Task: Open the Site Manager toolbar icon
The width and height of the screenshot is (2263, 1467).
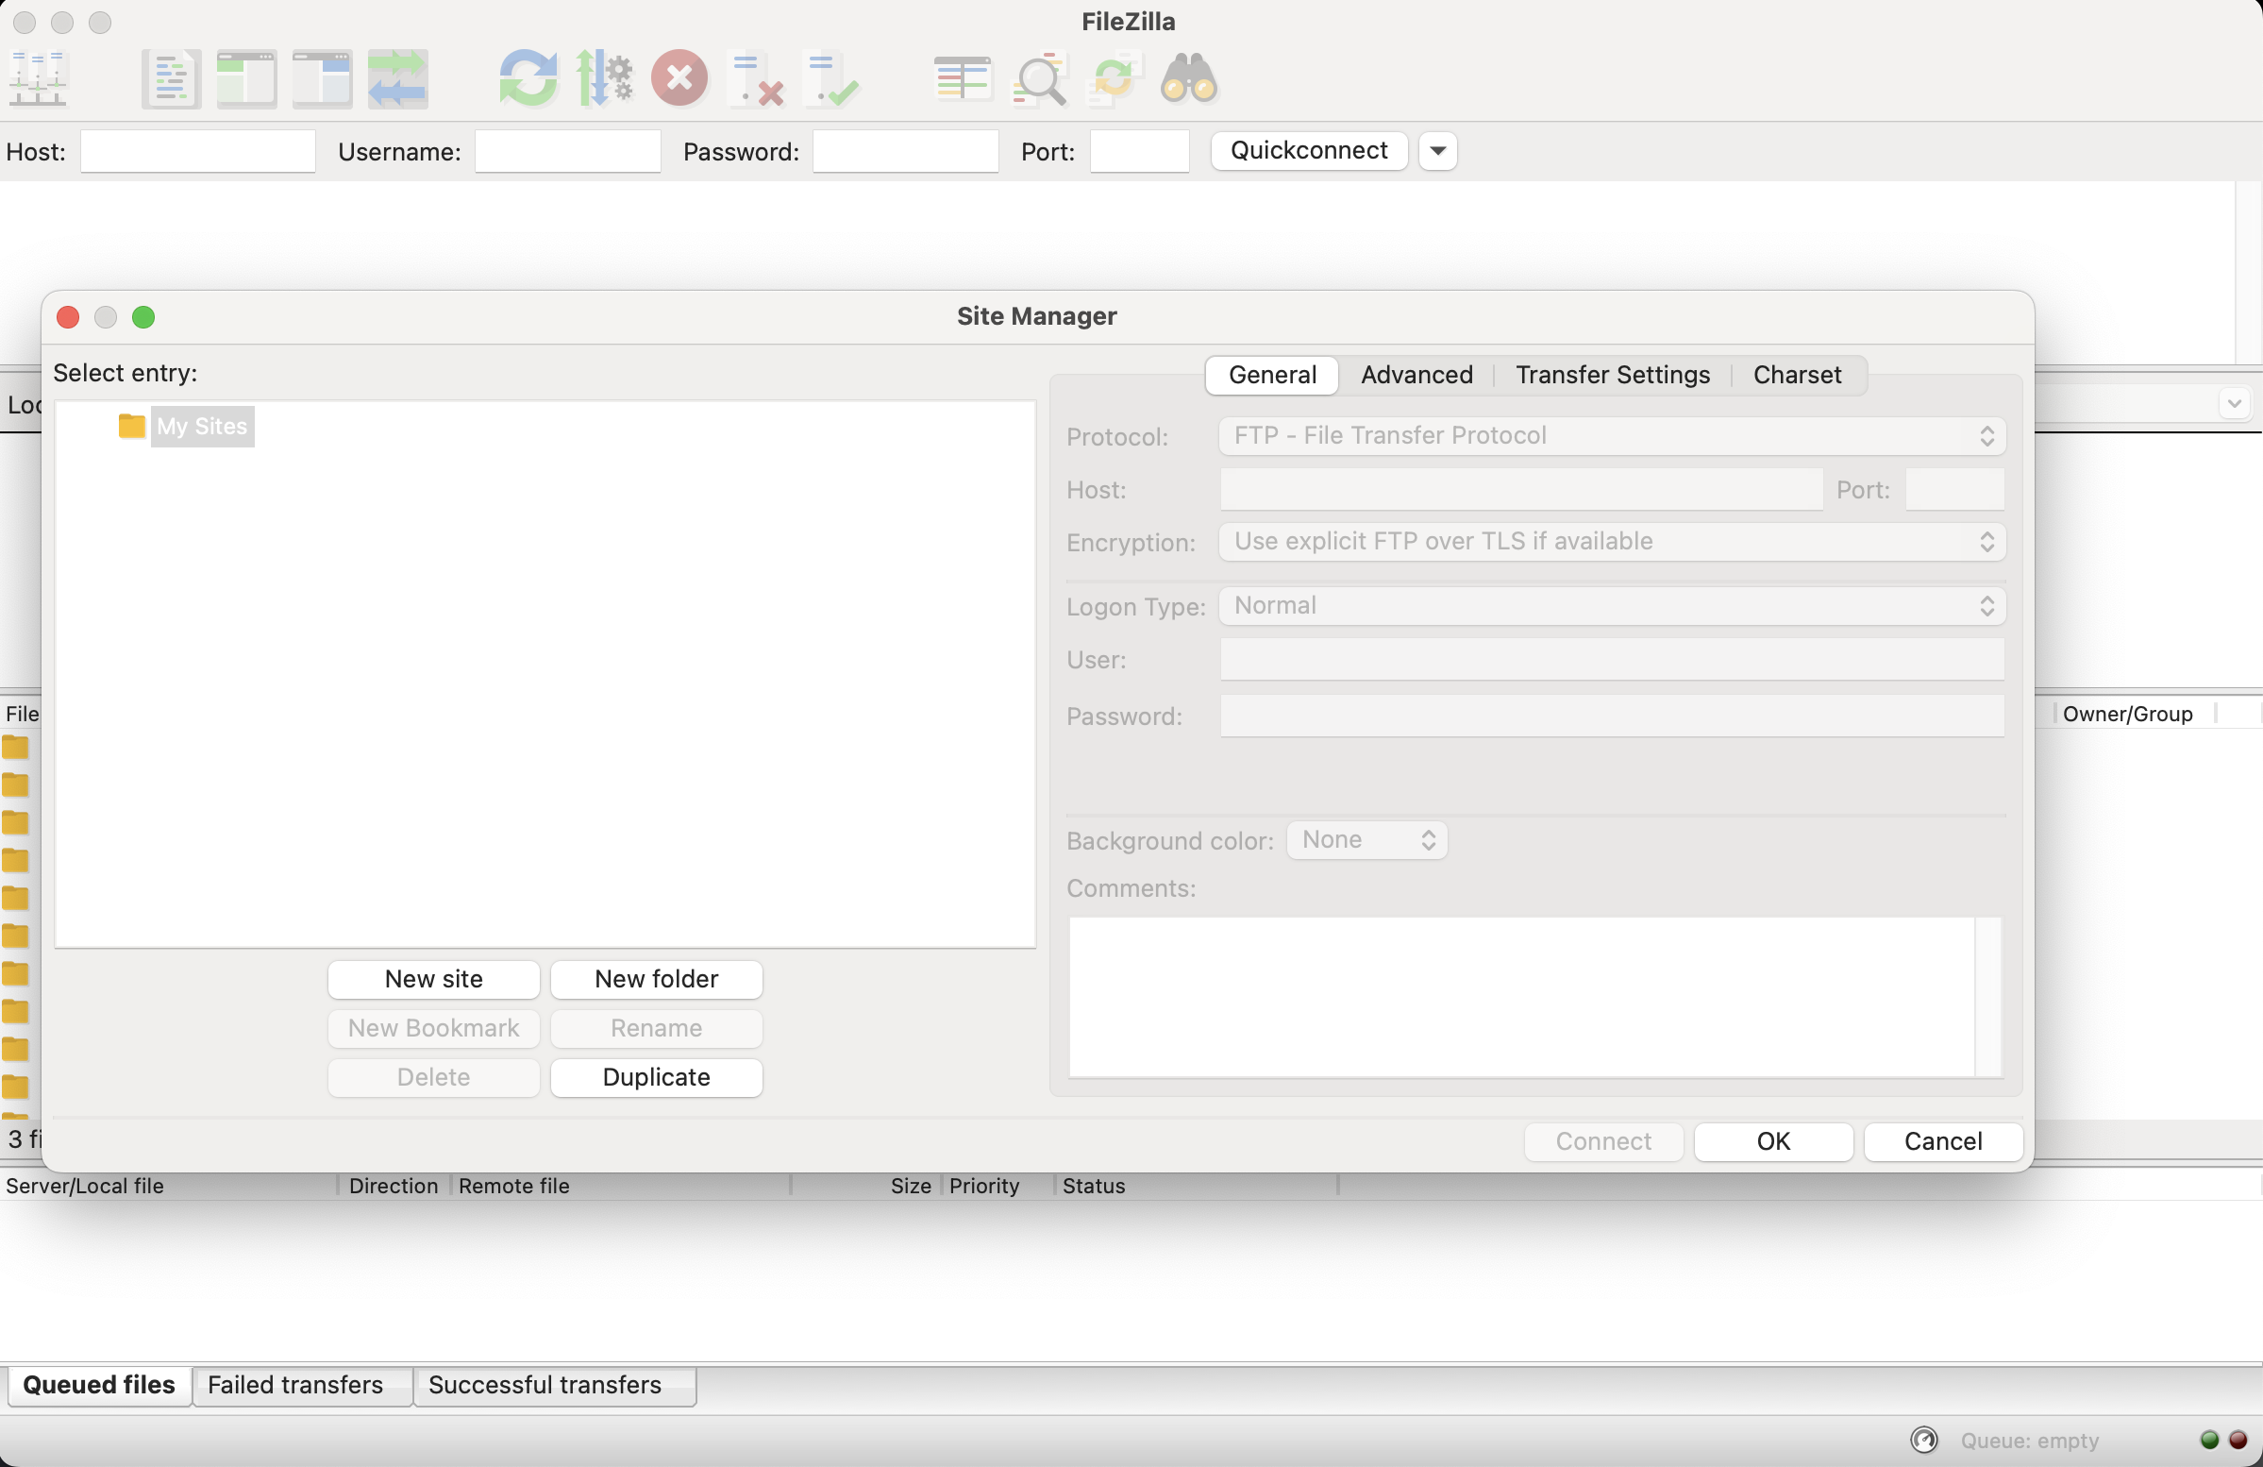Action: (38, 78)
